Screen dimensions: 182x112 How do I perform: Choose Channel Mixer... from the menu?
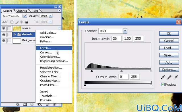pyautogui.click(x=54, y=76)
